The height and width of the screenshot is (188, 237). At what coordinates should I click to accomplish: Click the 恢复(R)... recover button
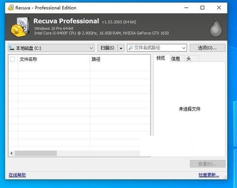coord(208,164)
